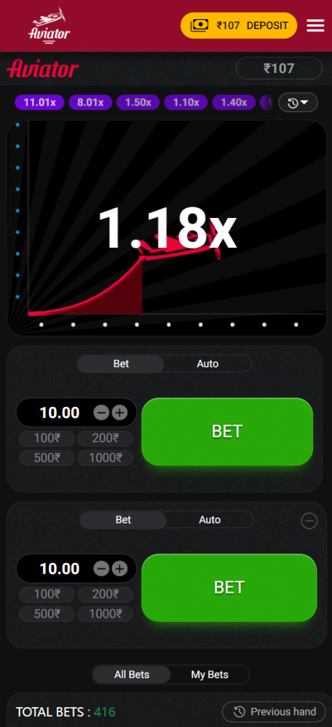The width and height of the screenshot is (332, 727).
Task: Switch second panel to Auto mode
Action: pyautogui.click(x=210, y=520)
